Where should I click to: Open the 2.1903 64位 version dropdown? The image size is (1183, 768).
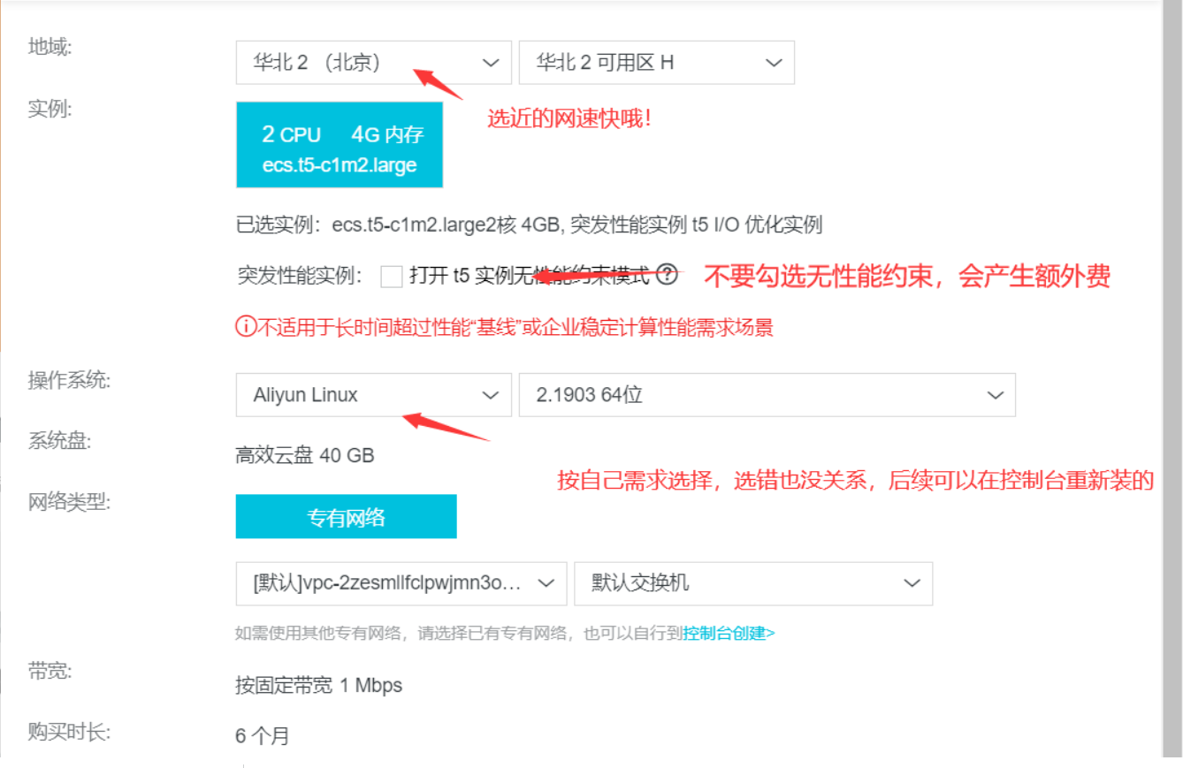click(x=767, y=395)
